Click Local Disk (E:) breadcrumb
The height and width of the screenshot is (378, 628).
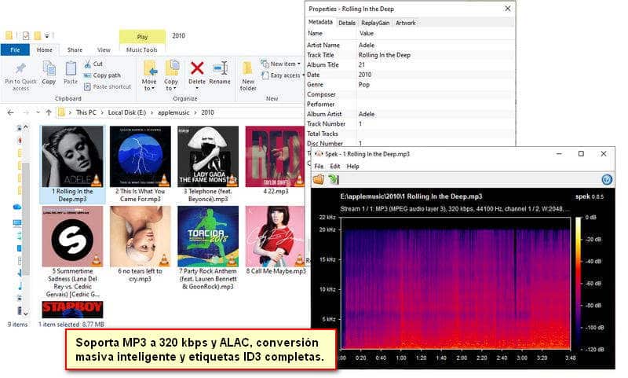tap(127, 112)
